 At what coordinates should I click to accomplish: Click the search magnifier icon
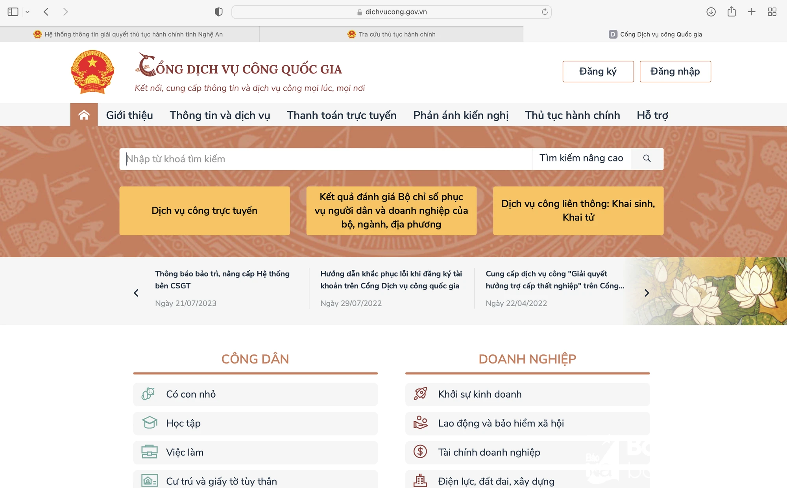(647, 158)
